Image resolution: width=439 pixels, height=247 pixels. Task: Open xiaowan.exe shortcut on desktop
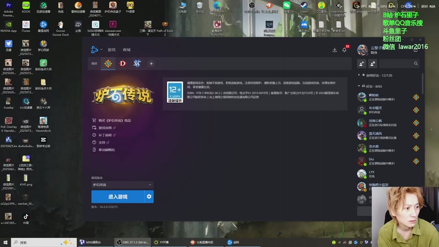(113, 29)
